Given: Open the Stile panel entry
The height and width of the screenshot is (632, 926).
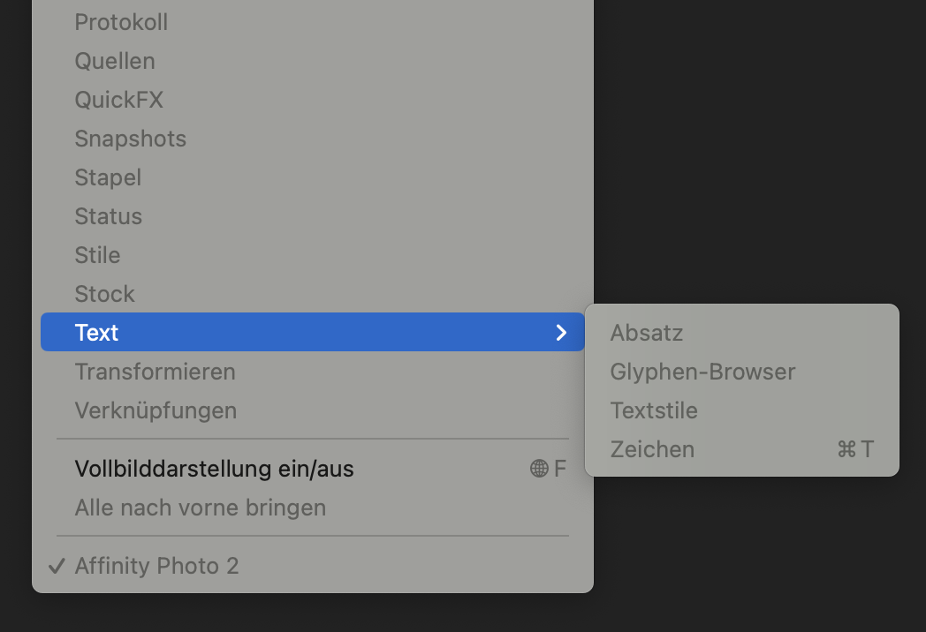Looking at the screenshot, I should tap(313, 255).
